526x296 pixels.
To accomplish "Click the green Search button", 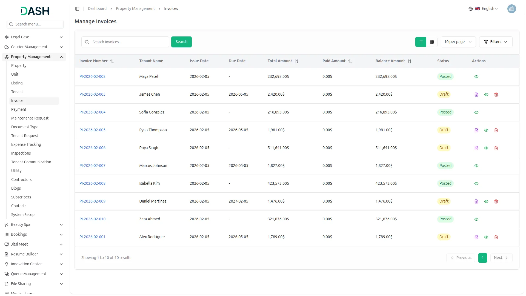I will [x=181, y=42].
